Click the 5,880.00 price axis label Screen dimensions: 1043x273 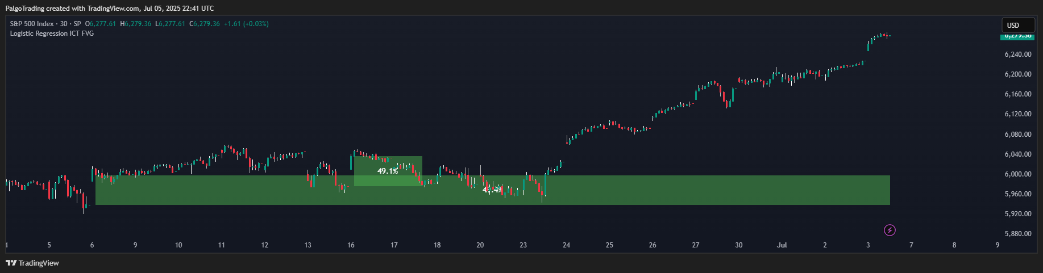[1018, 234]
